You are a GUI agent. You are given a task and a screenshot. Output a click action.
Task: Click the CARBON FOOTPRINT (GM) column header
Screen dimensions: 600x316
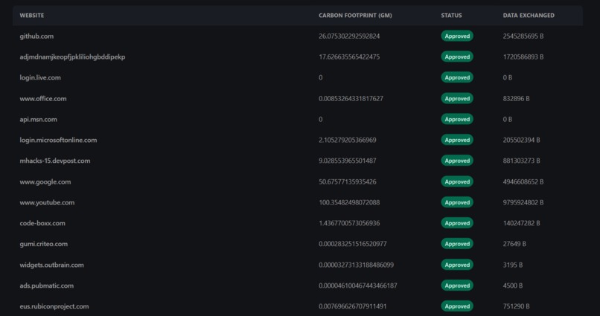[355, 16]
